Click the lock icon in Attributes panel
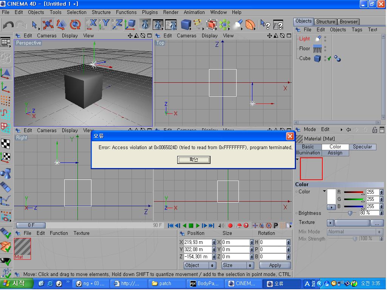This screenshot has width=387, height=290. coord(375,130)
